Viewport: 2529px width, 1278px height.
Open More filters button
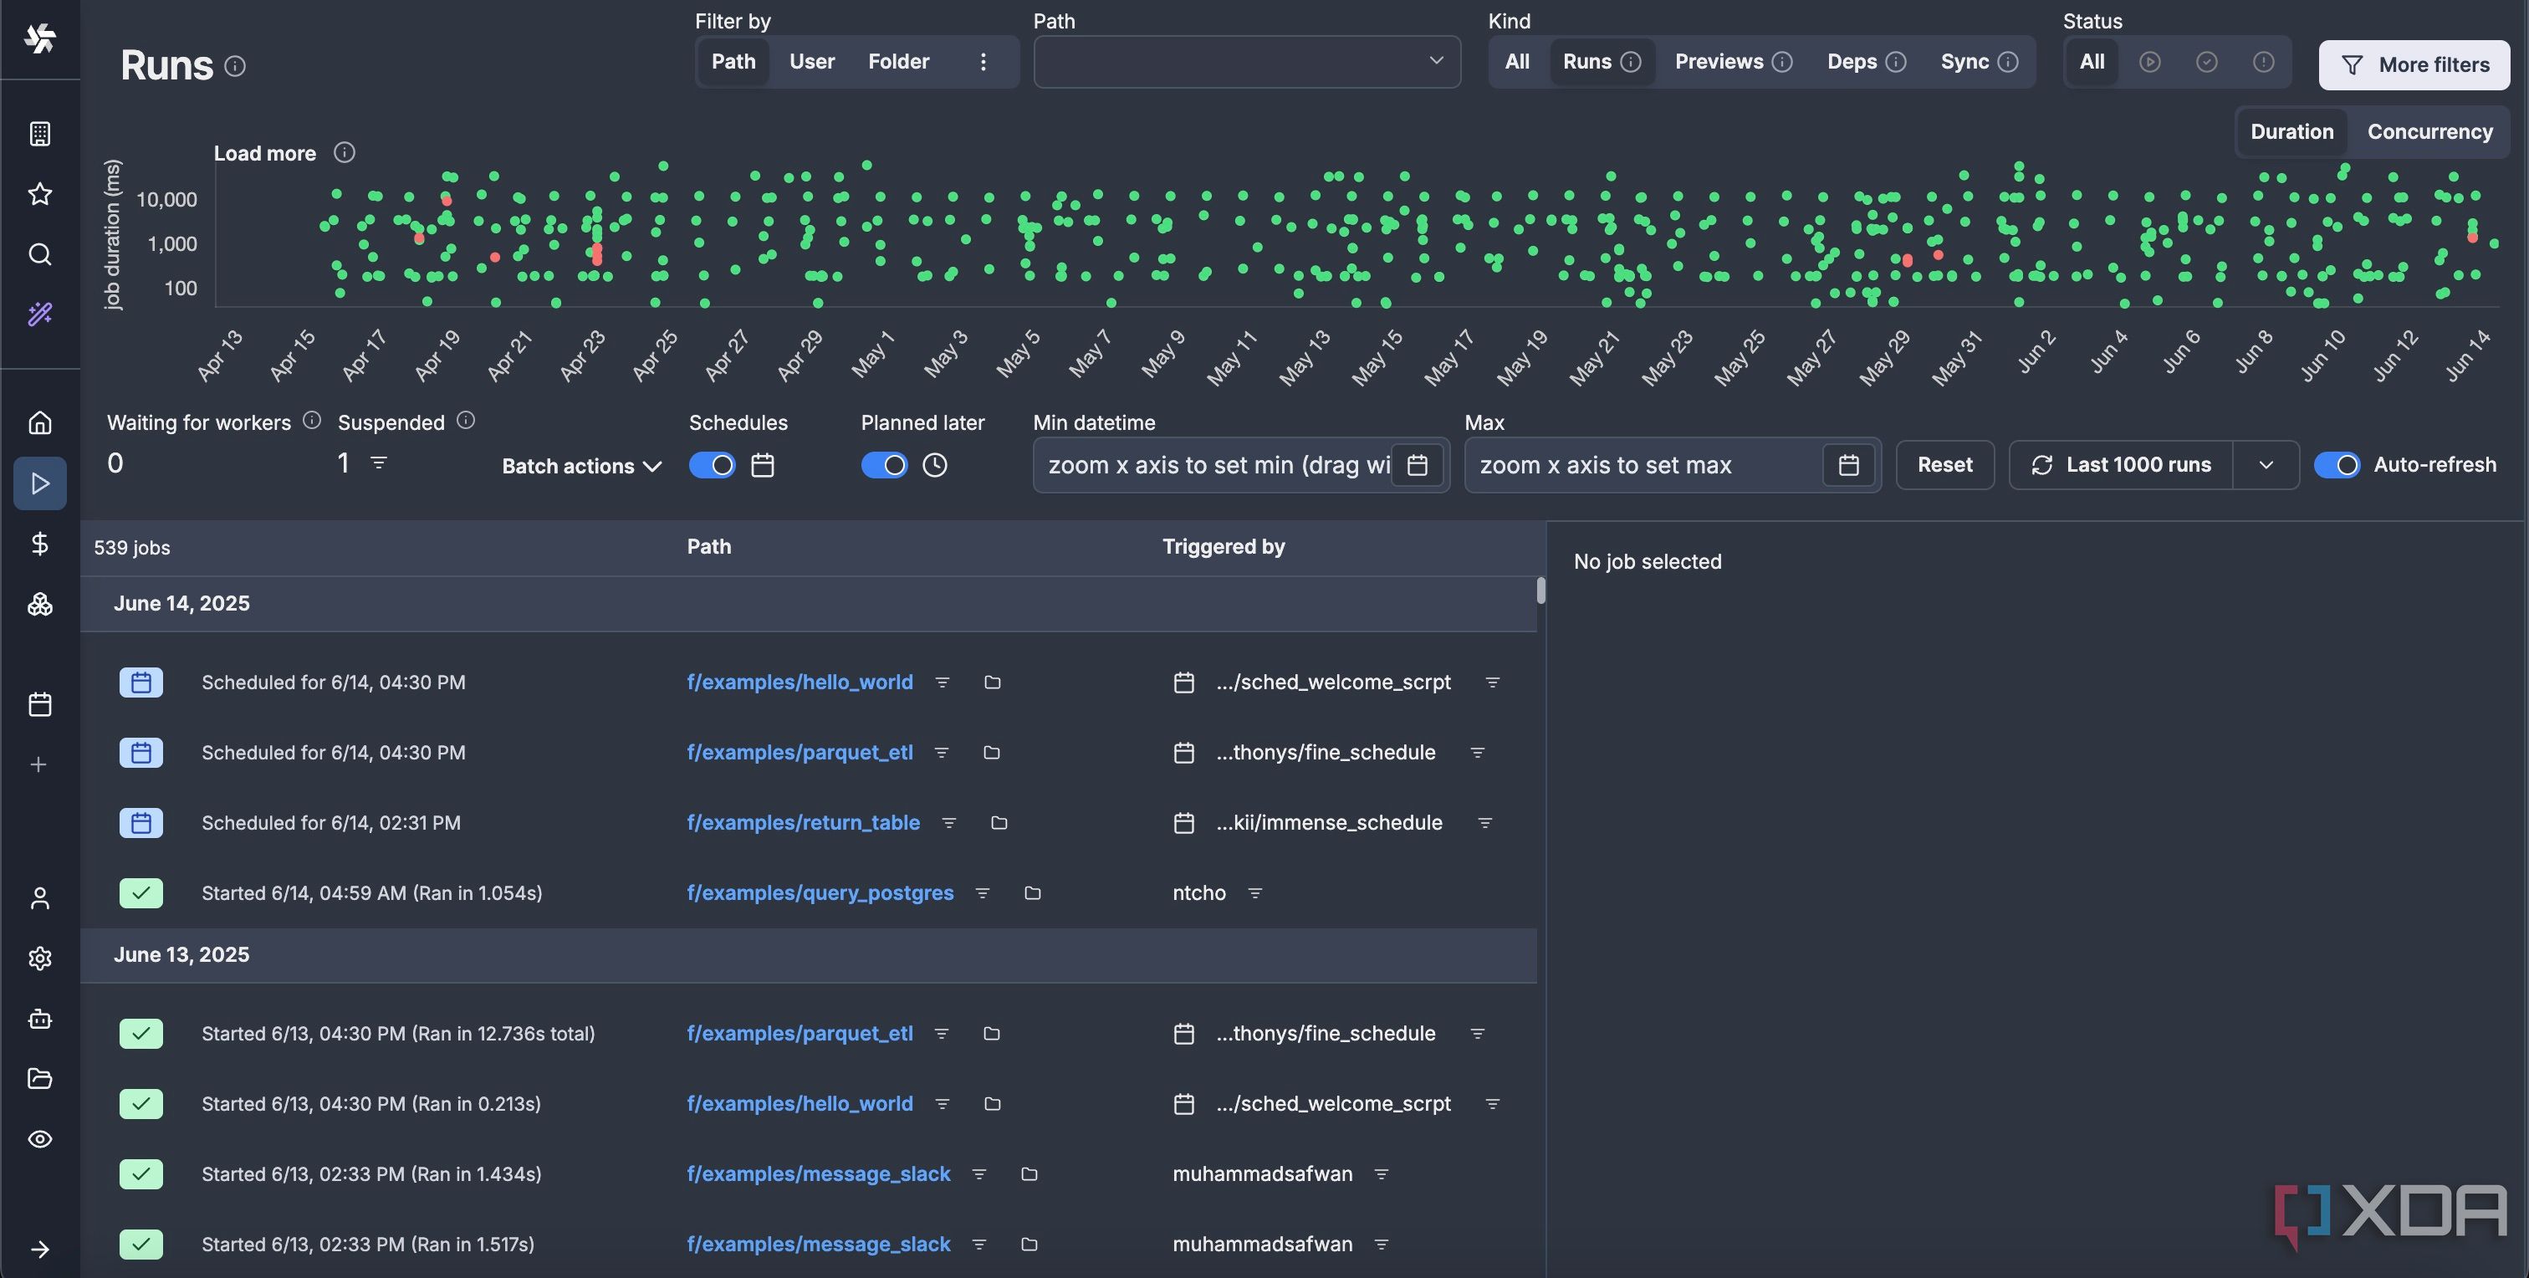(x=2414, y=64)
